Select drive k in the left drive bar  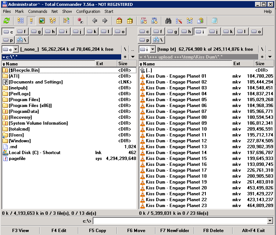point(92,32)
